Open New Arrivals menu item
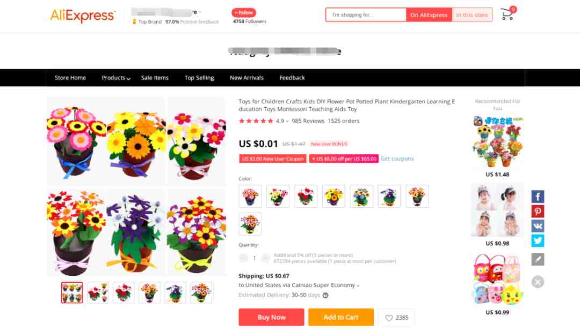 click(247, 78)
